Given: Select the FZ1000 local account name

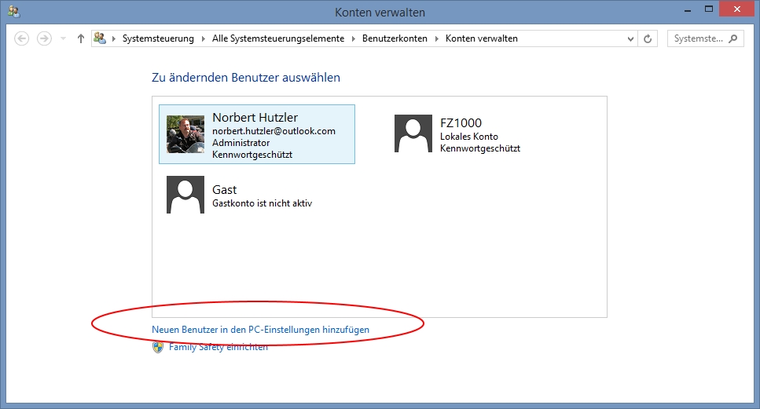Looking at the screenshot, I should click(x=461, y=123).
